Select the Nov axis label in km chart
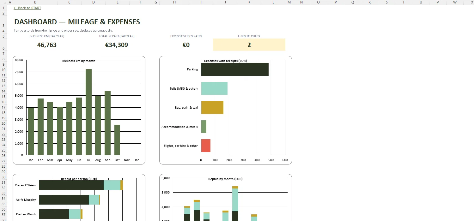This screenshot has height=221, width=474. point(127,160)
